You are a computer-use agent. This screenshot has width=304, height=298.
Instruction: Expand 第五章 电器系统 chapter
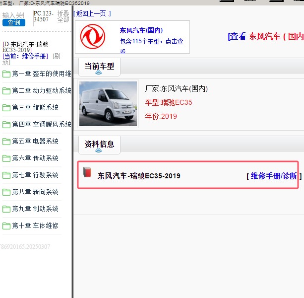tap(35, 142)
